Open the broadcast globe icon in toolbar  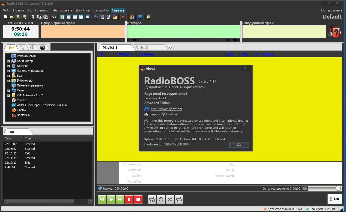pos(140,17)
